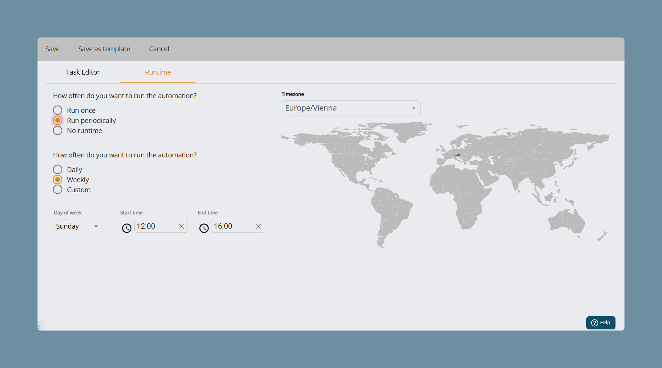This screenshot has width=662, height=368.
Task: Cancel the automation editing
Action: tap(159, 49)
